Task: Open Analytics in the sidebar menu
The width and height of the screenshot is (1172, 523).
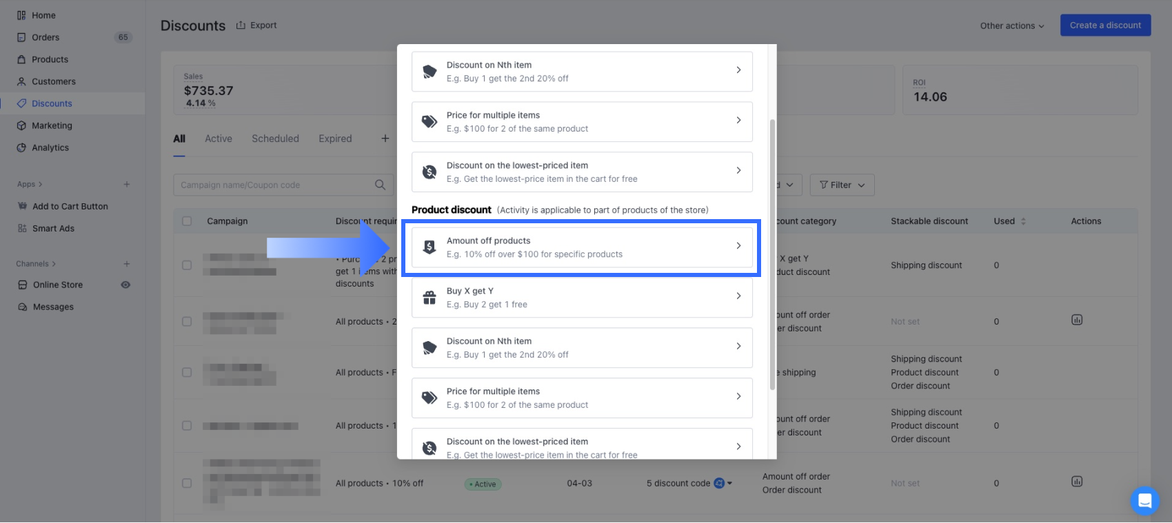Action: tap(50, 147)
